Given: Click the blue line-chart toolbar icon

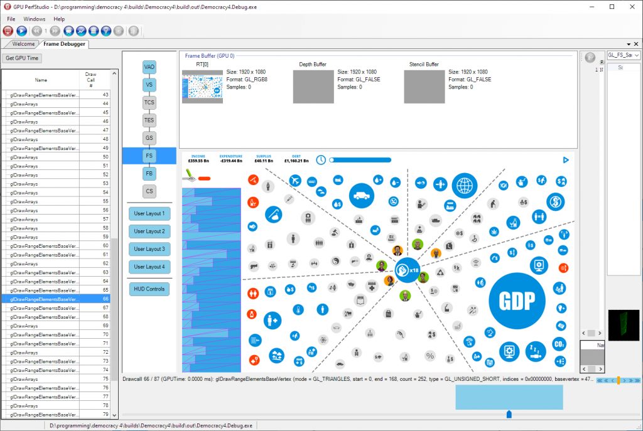Looking at the screenshot, I should click(x=81, y=31).
